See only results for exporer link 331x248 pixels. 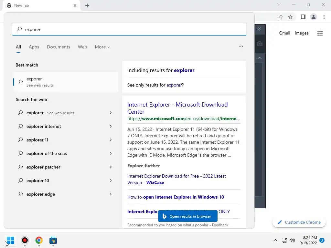[x=174, y=85]
